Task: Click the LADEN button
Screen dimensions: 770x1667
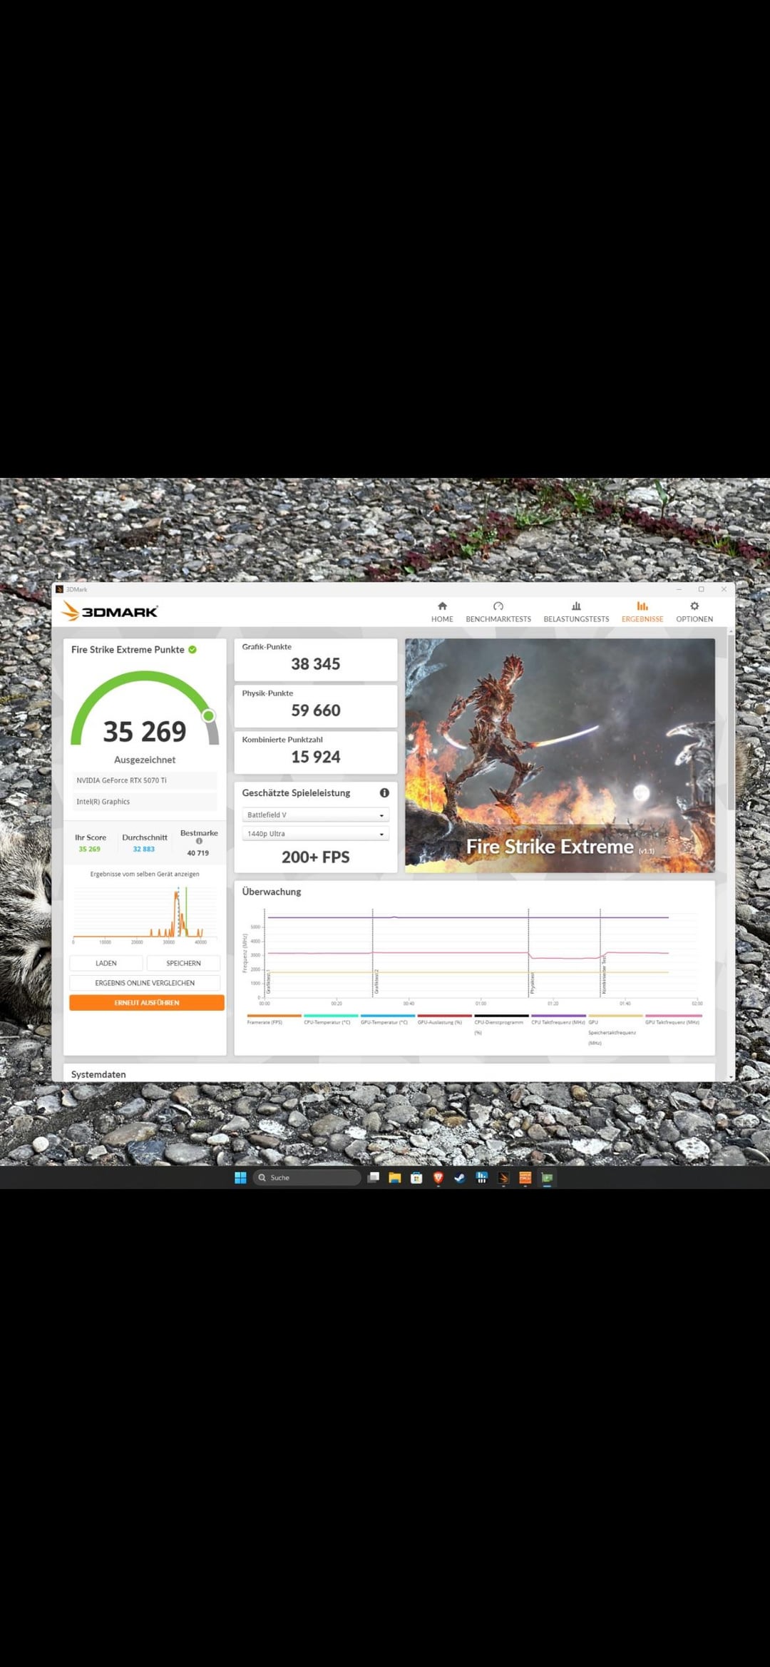Action: [x=106, y=963]
